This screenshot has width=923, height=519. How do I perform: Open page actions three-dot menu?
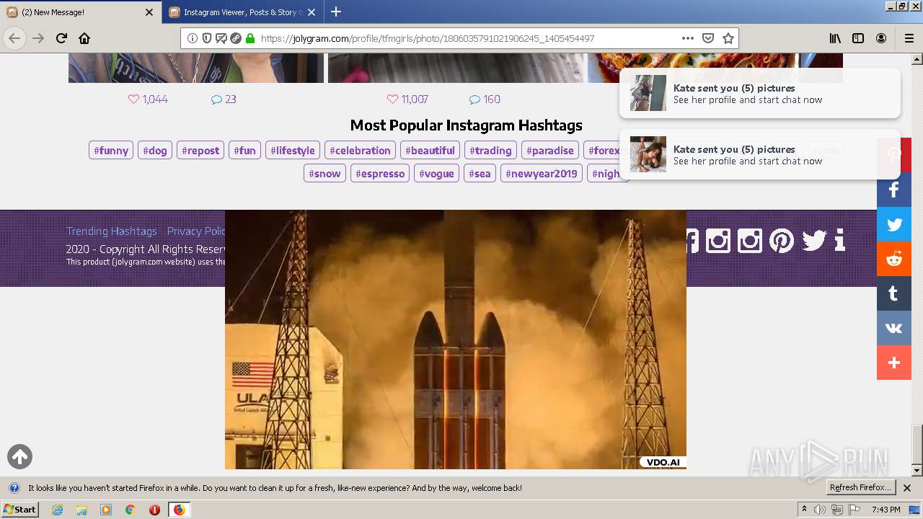point(687,38)
